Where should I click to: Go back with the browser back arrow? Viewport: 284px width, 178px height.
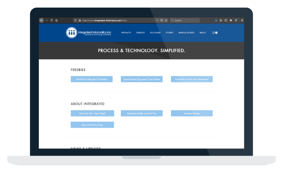coord(42,20)
